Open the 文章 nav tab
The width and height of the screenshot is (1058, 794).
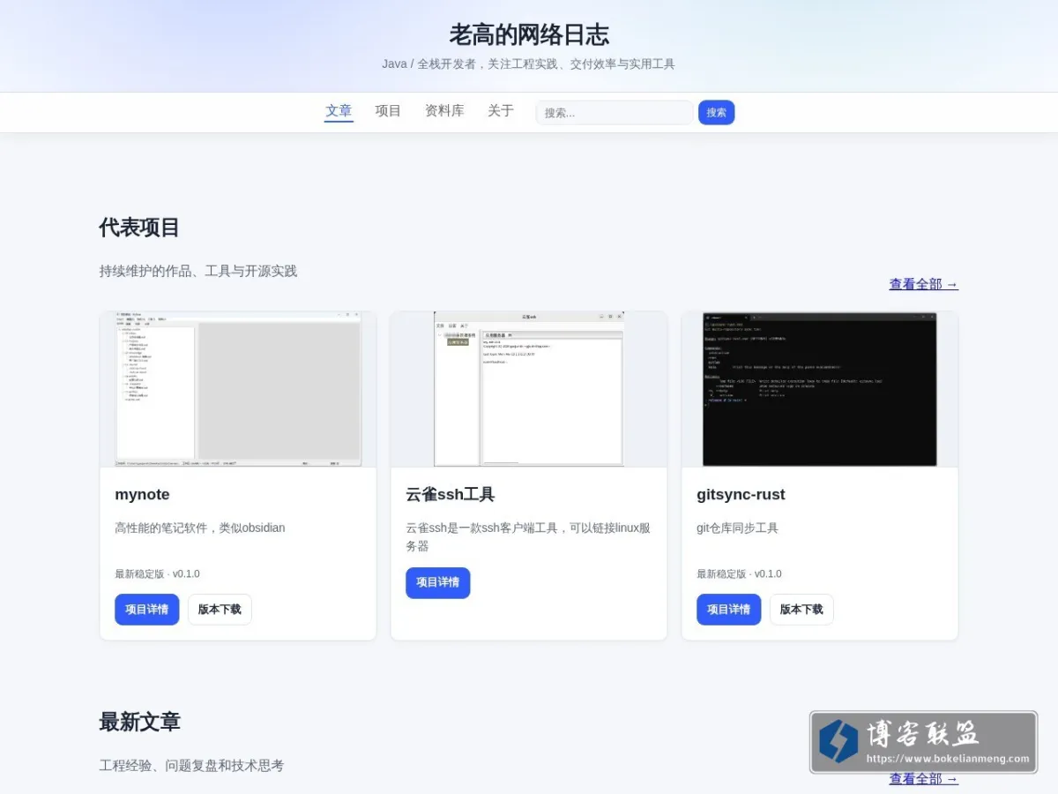click(x=339, y=111)
